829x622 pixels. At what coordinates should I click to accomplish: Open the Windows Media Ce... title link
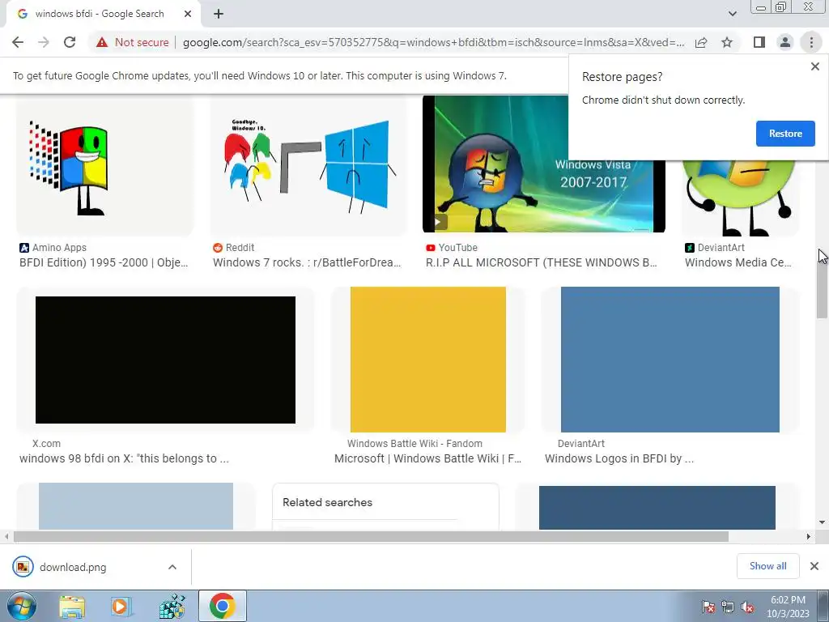click(x=738, y=262)
